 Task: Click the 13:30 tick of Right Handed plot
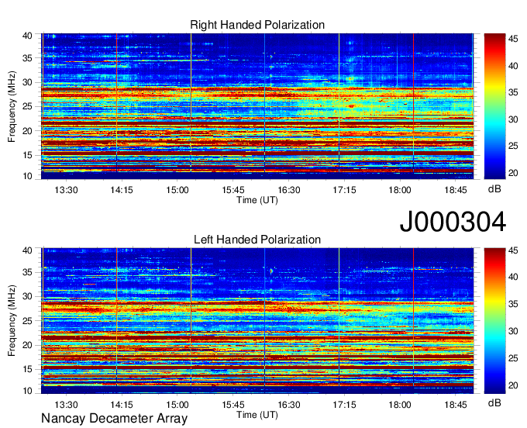pyautogui.click(x=66, y=190)
